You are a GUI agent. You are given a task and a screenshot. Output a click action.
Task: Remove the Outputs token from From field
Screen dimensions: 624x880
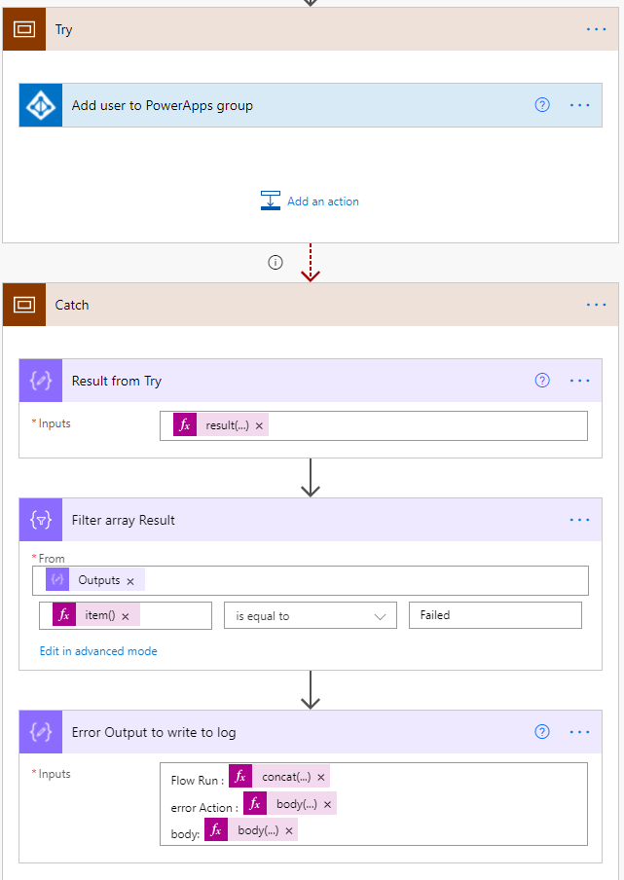click(x=130, y=580)
